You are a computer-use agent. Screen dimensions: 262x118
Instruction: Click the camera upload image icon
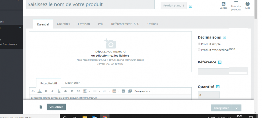(110, 44)
